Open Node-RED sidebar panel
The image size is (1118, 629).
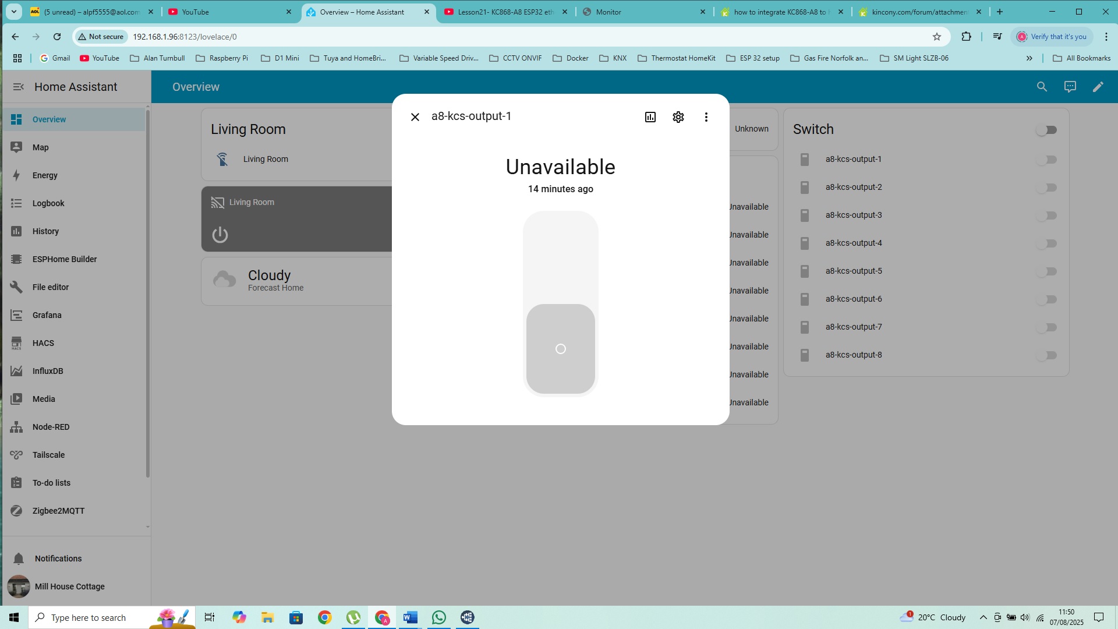click(51, 427)
